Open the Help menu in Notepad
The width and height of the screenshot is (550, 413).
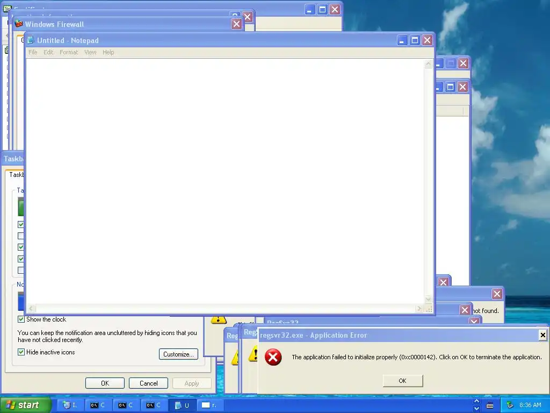pos(108,52)
